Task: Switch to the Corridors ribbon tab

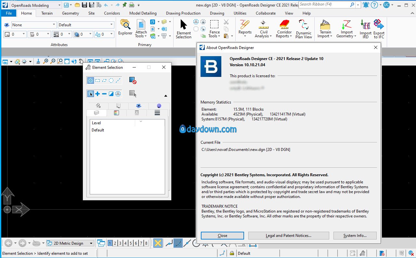Action: (x=112, y=13)
